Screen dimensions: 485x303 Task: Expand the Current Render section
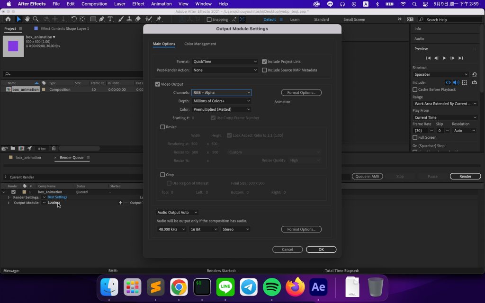tap(5, 177)
